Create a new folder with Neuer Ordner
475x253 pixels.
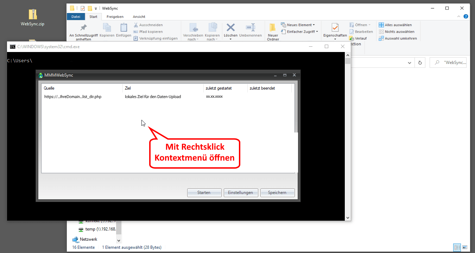pos(273,32)
